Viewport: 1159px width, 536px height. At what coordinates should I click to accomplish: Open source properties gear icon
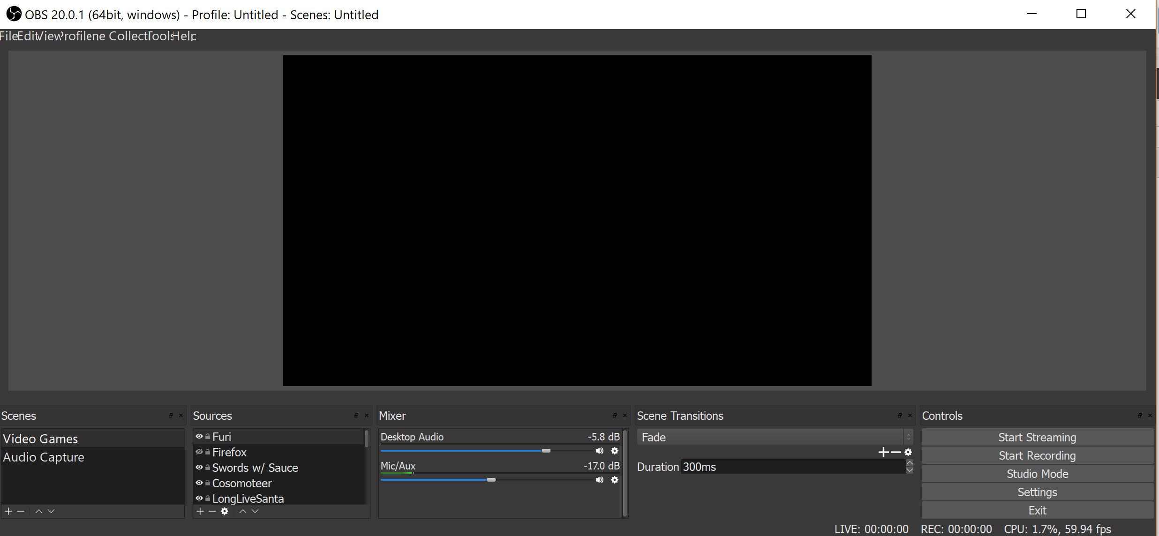[x=225, y=511]
